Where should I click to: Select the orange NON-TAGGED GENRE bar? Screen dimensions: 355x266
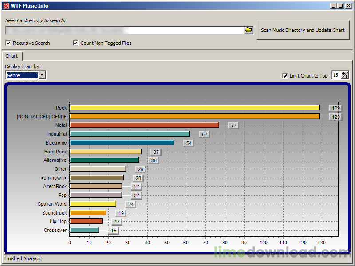(x=195, y=117)
